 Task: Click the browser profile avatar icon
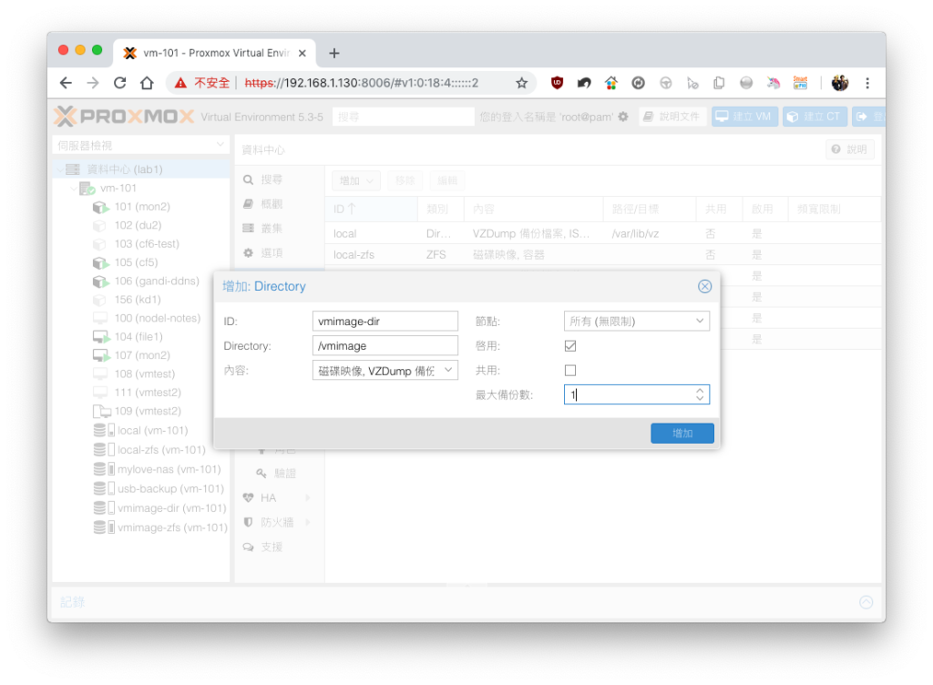tap(839, 83)
